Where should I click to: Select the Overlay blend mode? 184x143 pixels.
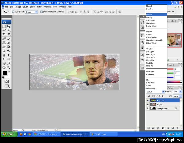pyautogui.click(x=150, y=49)
